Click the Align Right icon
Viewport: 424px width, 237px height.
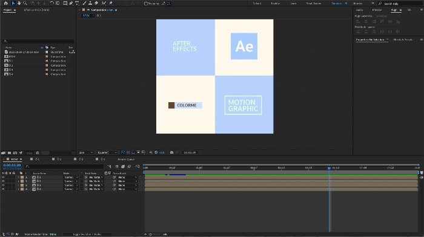374,22
